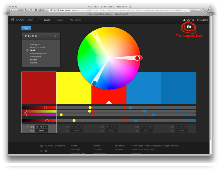Click the camera icon to create from image
Screen dimensions: 220x171
click(x=189, y=27)
